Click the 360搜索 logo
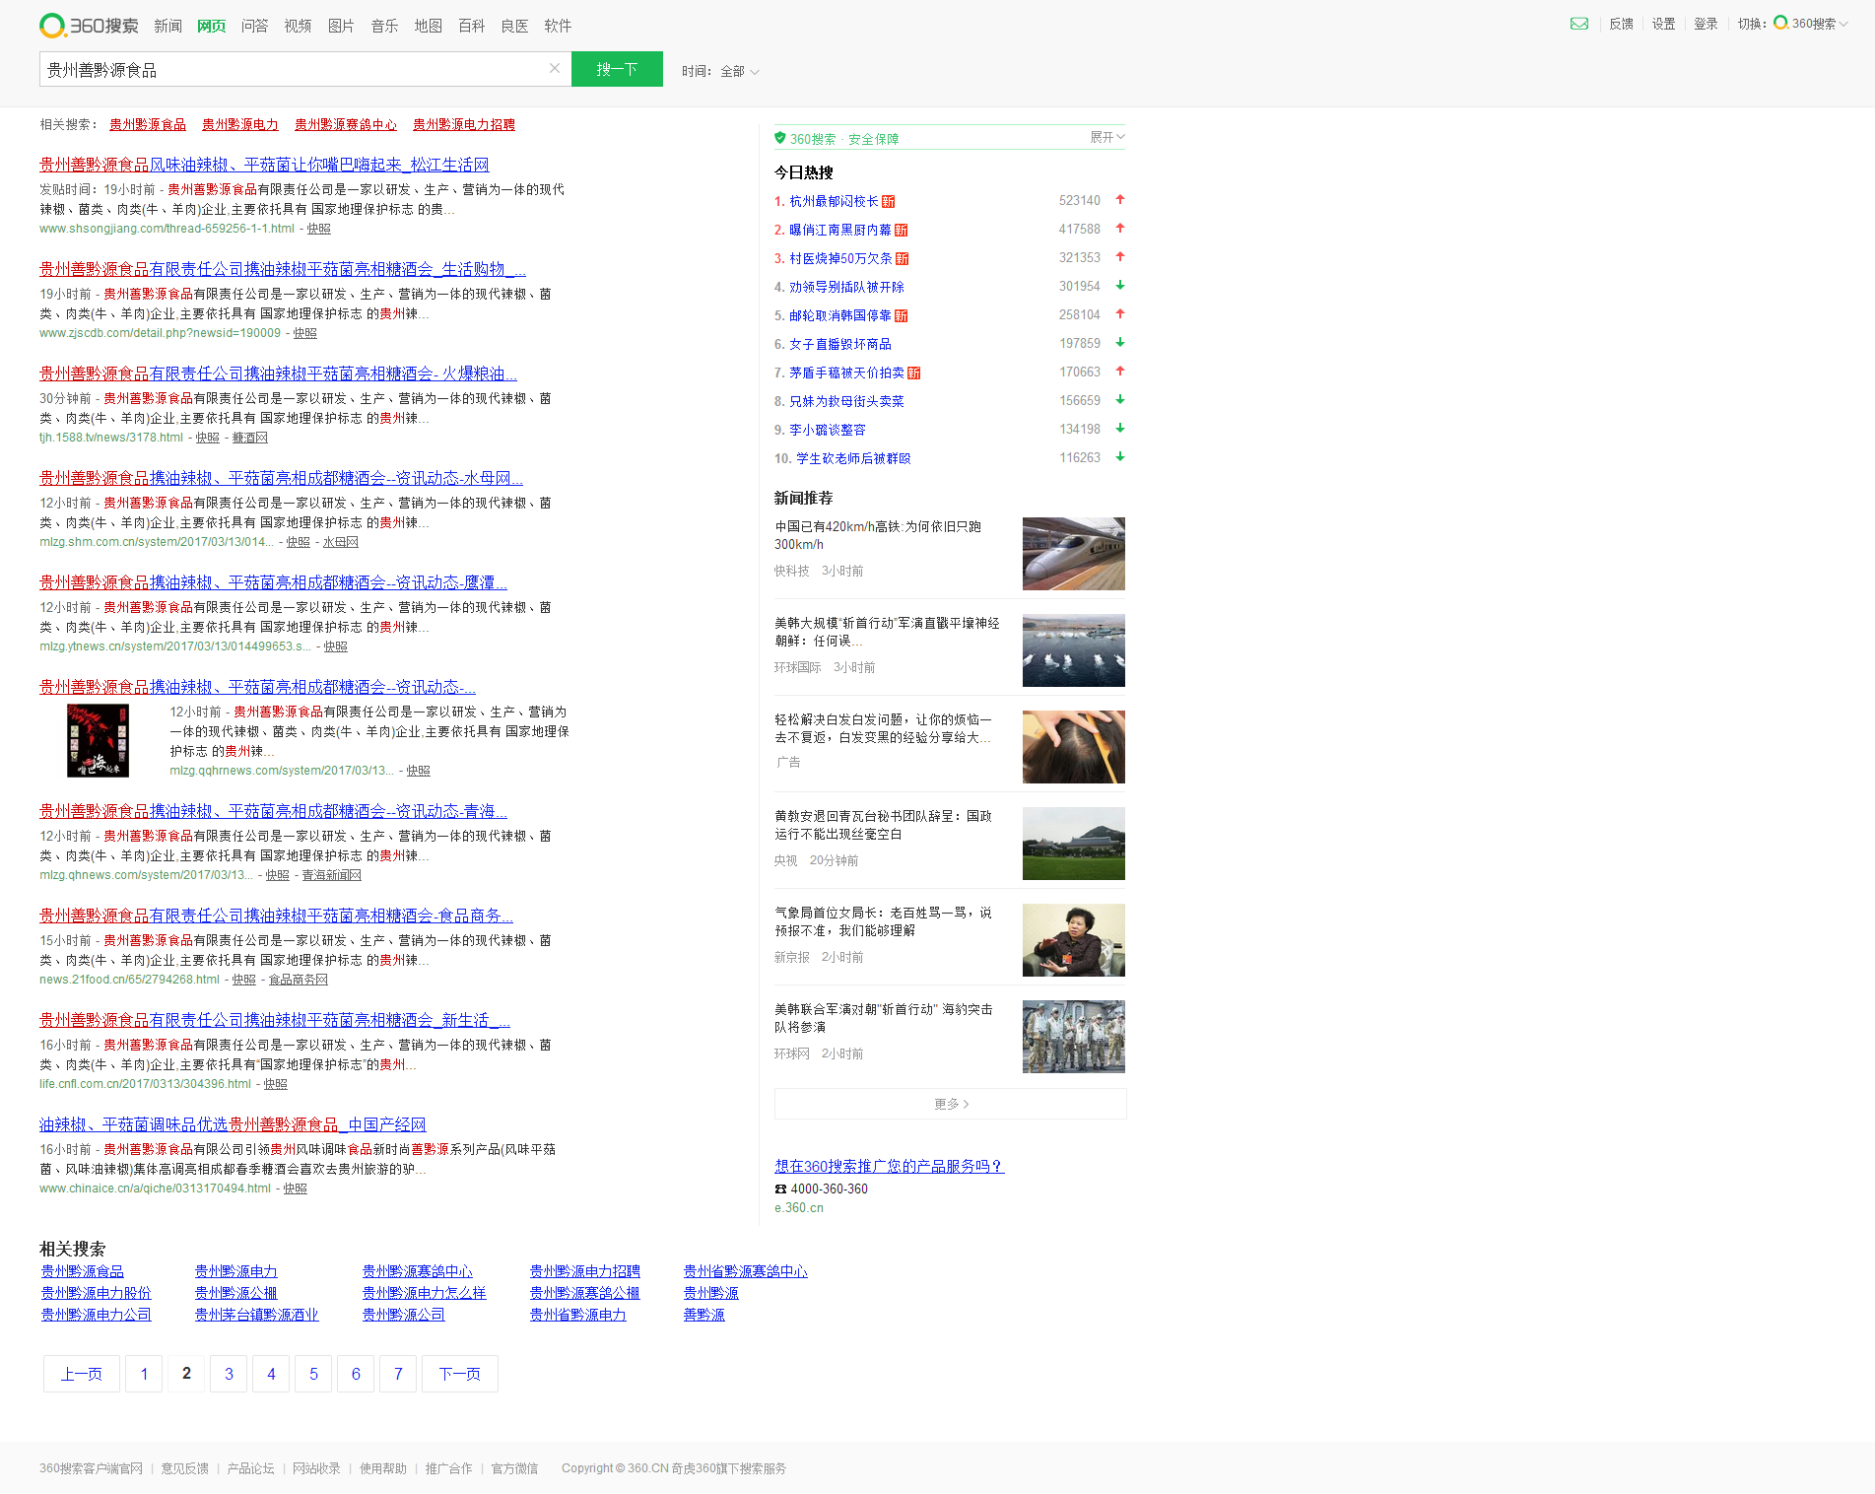Viewport: 1875px width, 1494px height. (89, 26)
